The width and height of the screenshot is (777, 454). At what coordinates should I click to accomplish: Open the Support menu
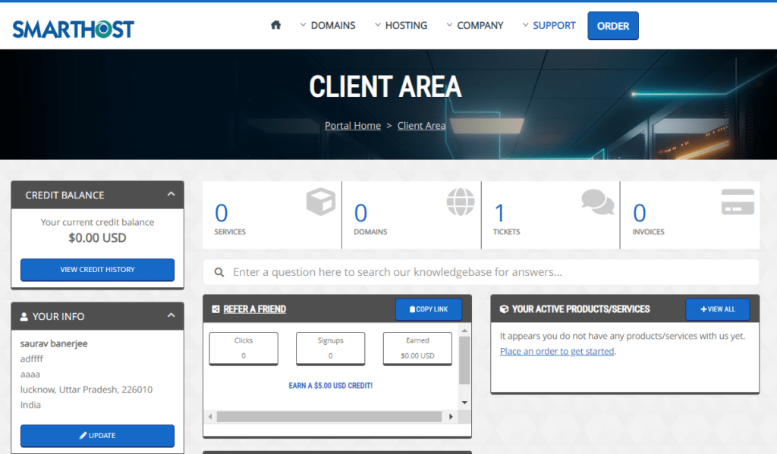[x=549, y=25]
